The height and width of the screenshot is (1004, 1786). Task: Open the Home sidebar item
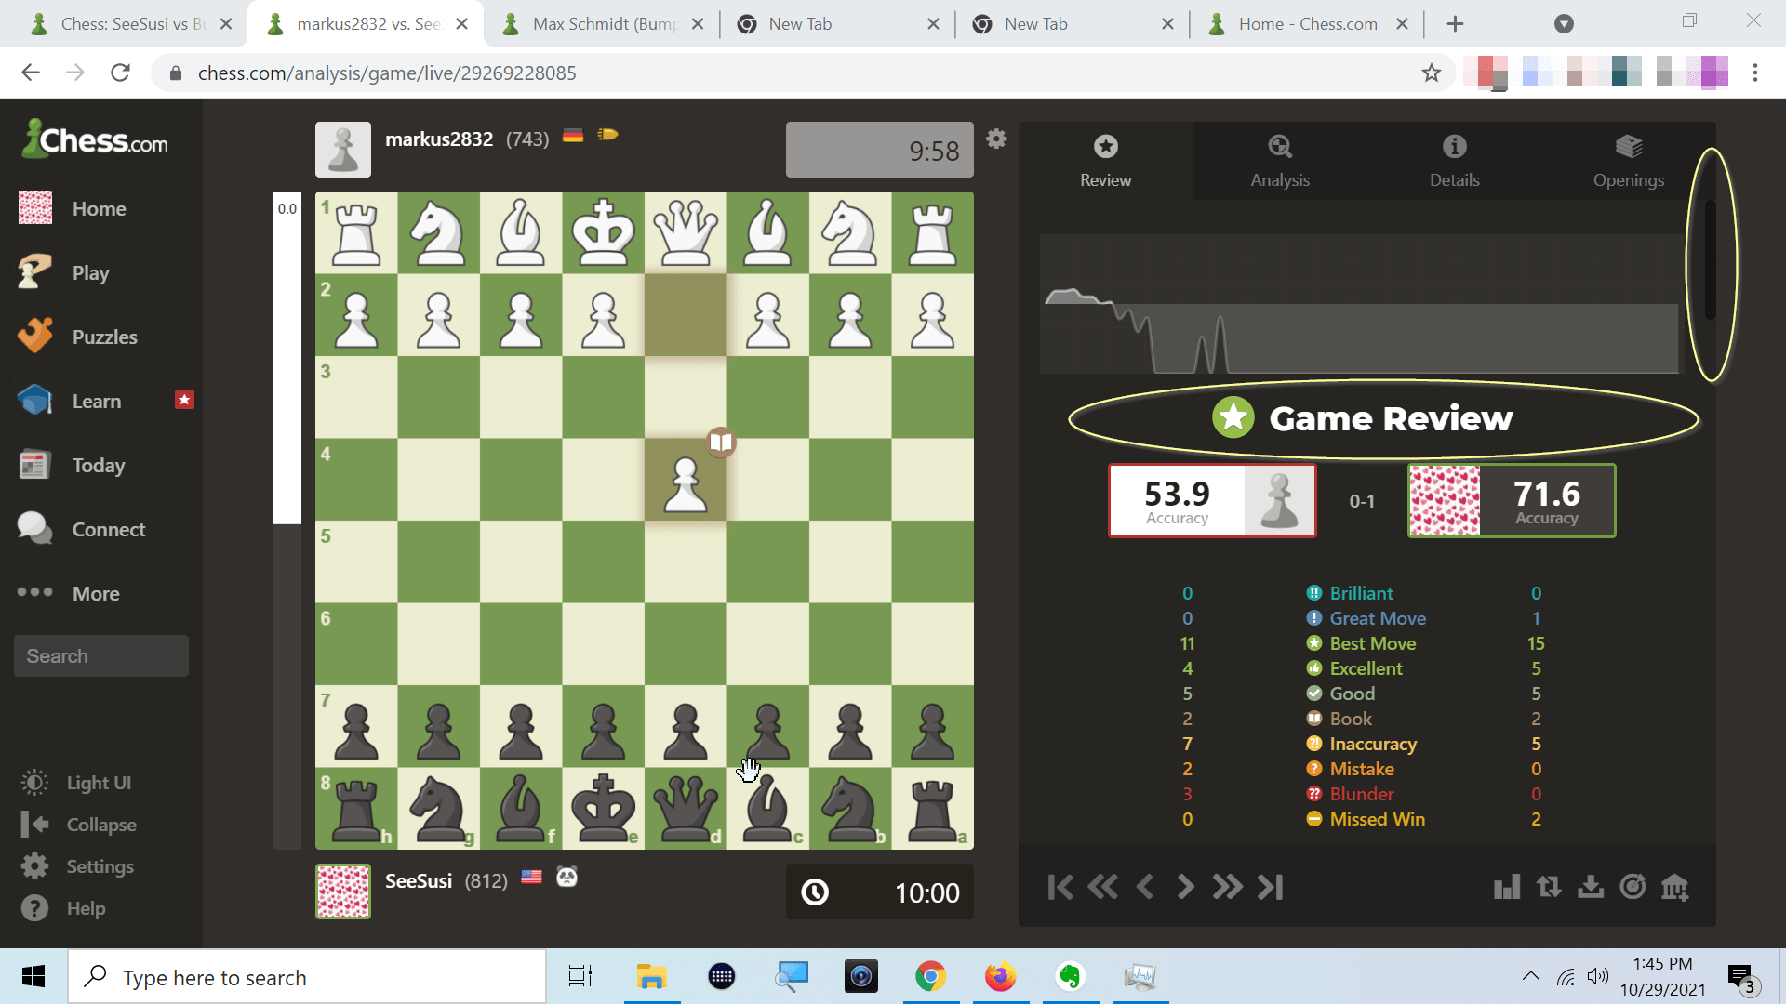[x=99, y=208]
